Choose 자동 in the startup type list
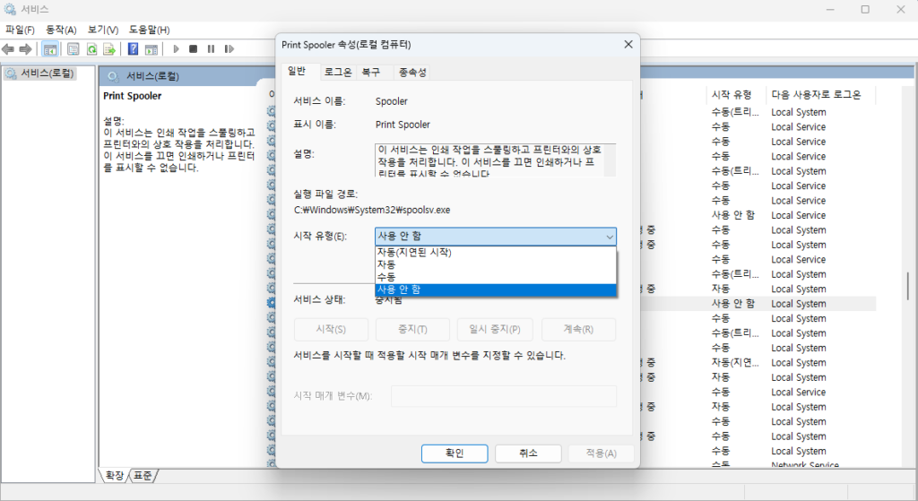Viewport: 918px width, 501px height. 495,264
